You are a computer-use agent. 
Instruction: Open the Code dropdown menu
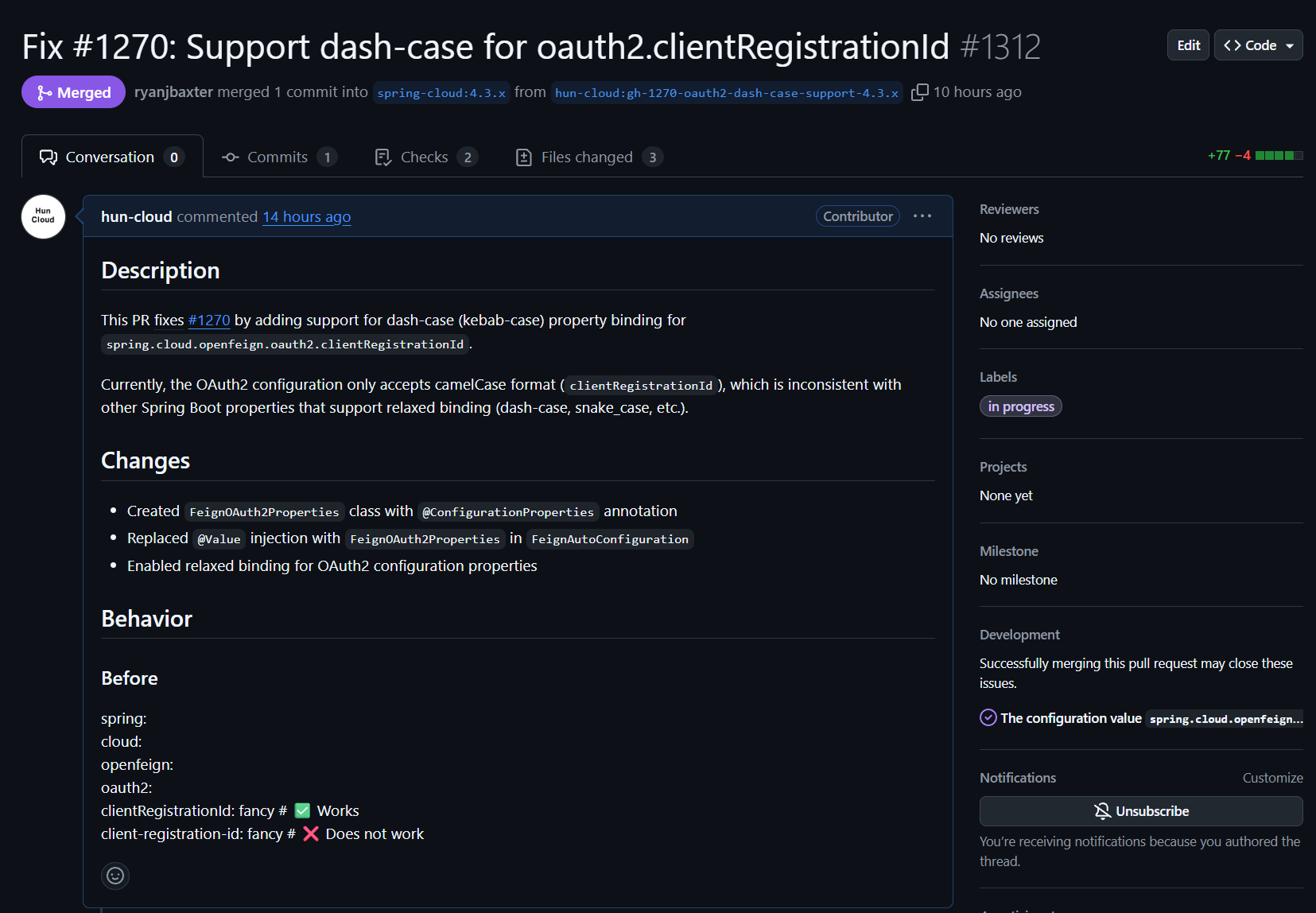click(x=1258, y=45)
